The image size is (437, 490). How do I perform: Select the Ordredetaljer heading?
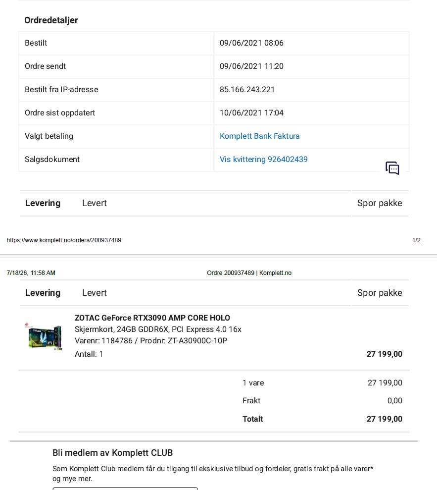pyautogui.click(x=51, y=20)
